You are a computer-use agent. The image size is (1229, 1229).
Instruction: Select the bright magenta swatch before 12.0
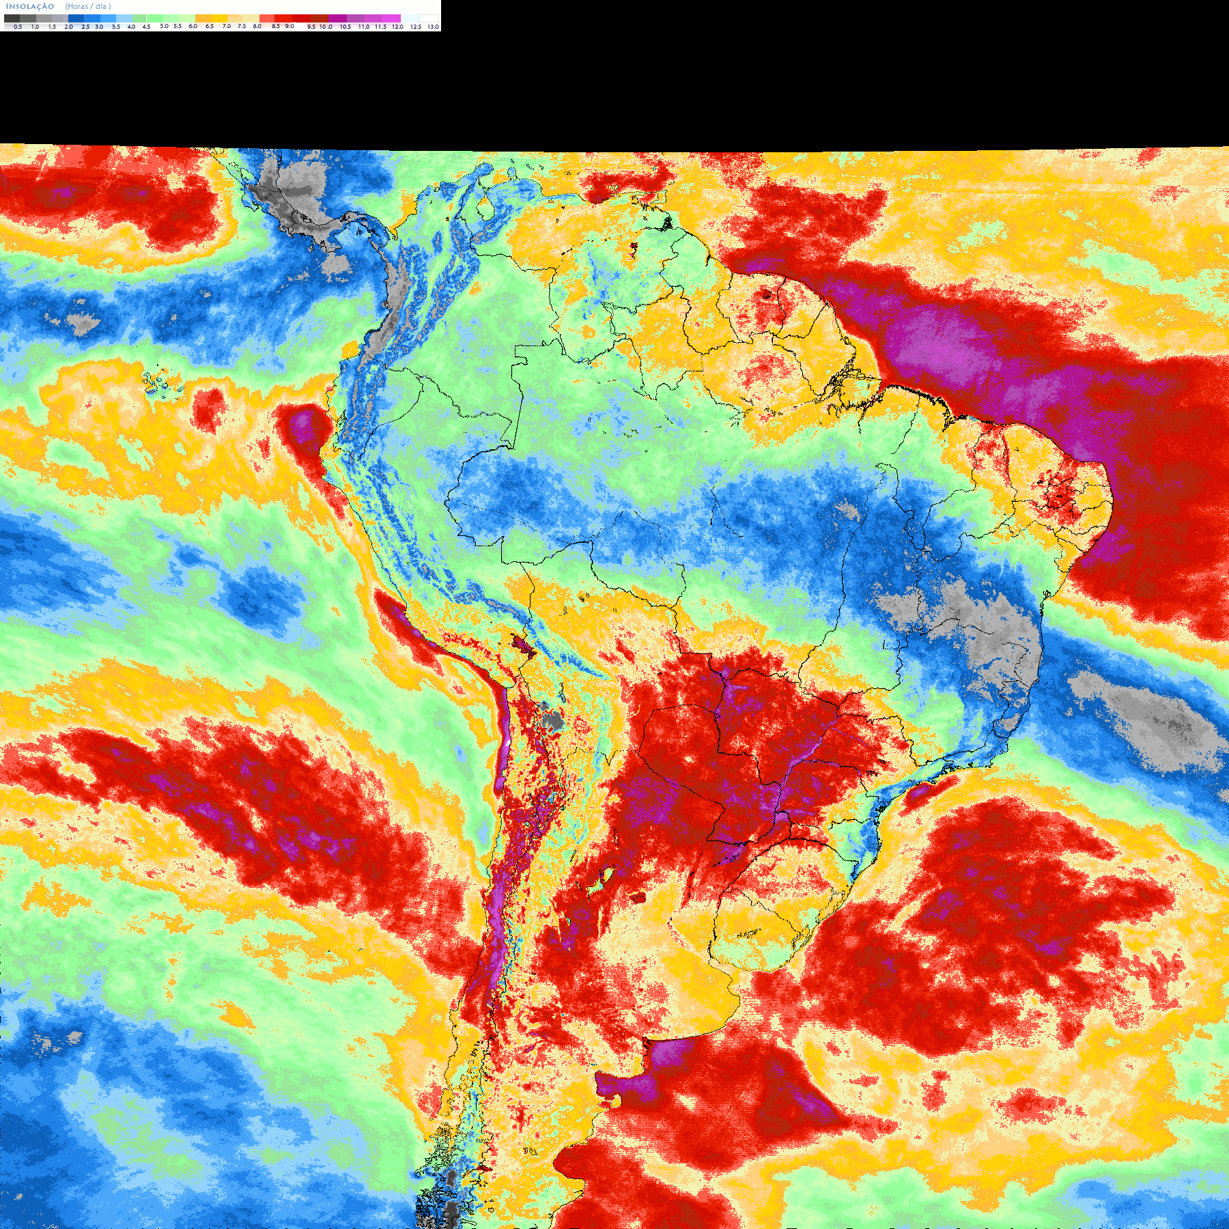pyautogui.click(x=391, y=18)
